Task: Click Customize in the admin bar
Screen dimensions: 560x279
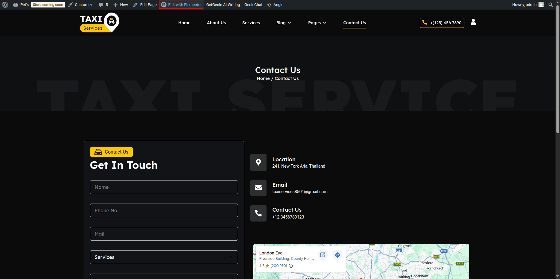Action: point(81,5)
